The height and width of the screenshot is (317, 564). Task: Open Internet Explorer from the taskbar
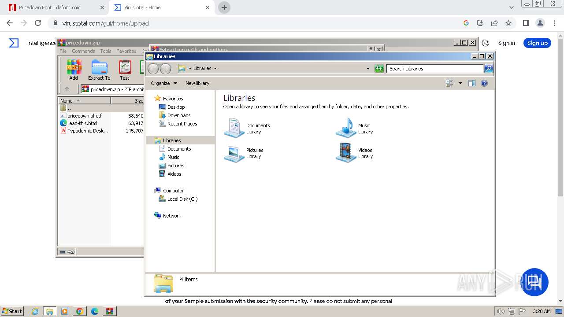[x=35, y=311]
